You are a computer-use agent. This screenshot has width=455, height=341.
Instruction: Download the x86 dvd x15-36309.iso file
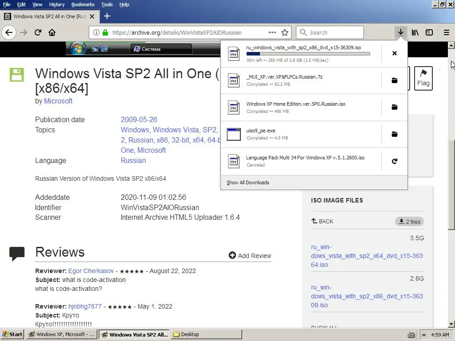(x=367, y=296)
